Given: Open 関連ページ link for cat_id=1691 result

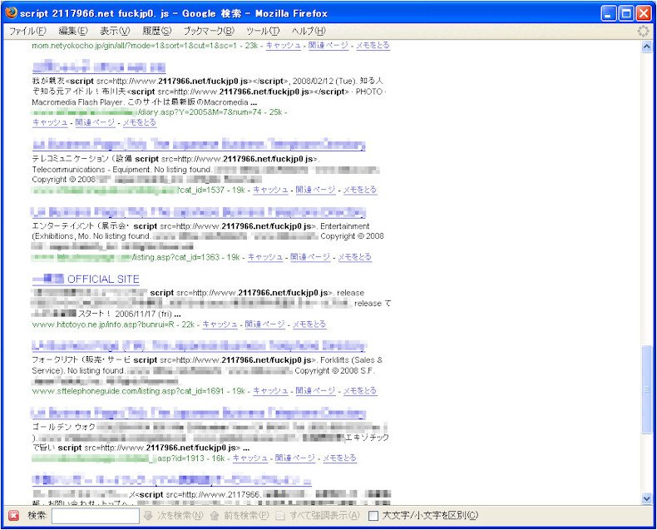Looking at the screenshot, I should click(x=315, y=391).
